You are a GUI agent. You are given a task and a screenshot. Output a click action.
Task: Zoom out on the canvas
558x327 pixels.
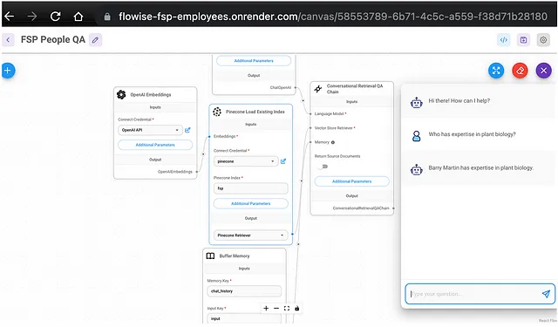pyautogui.click(x=276, y=309)
